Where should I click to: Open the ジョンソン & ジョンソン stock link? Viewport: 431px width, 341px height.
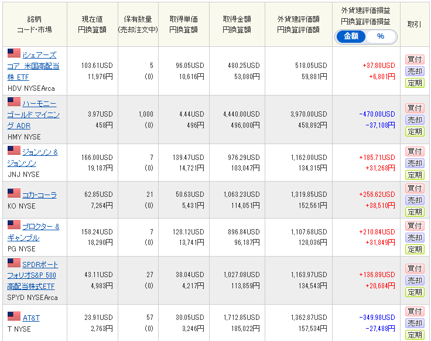pos(33,158)
